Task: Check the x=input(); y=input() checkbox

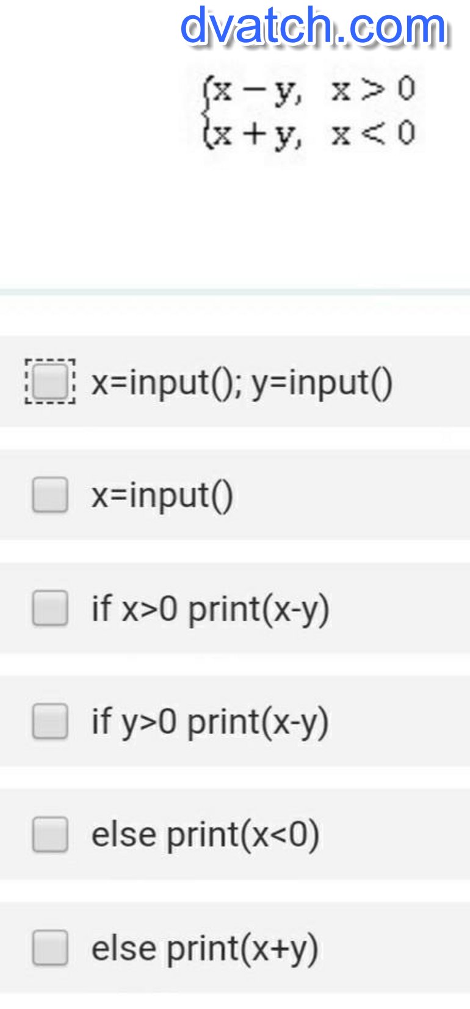Action: tap(50, 382)
